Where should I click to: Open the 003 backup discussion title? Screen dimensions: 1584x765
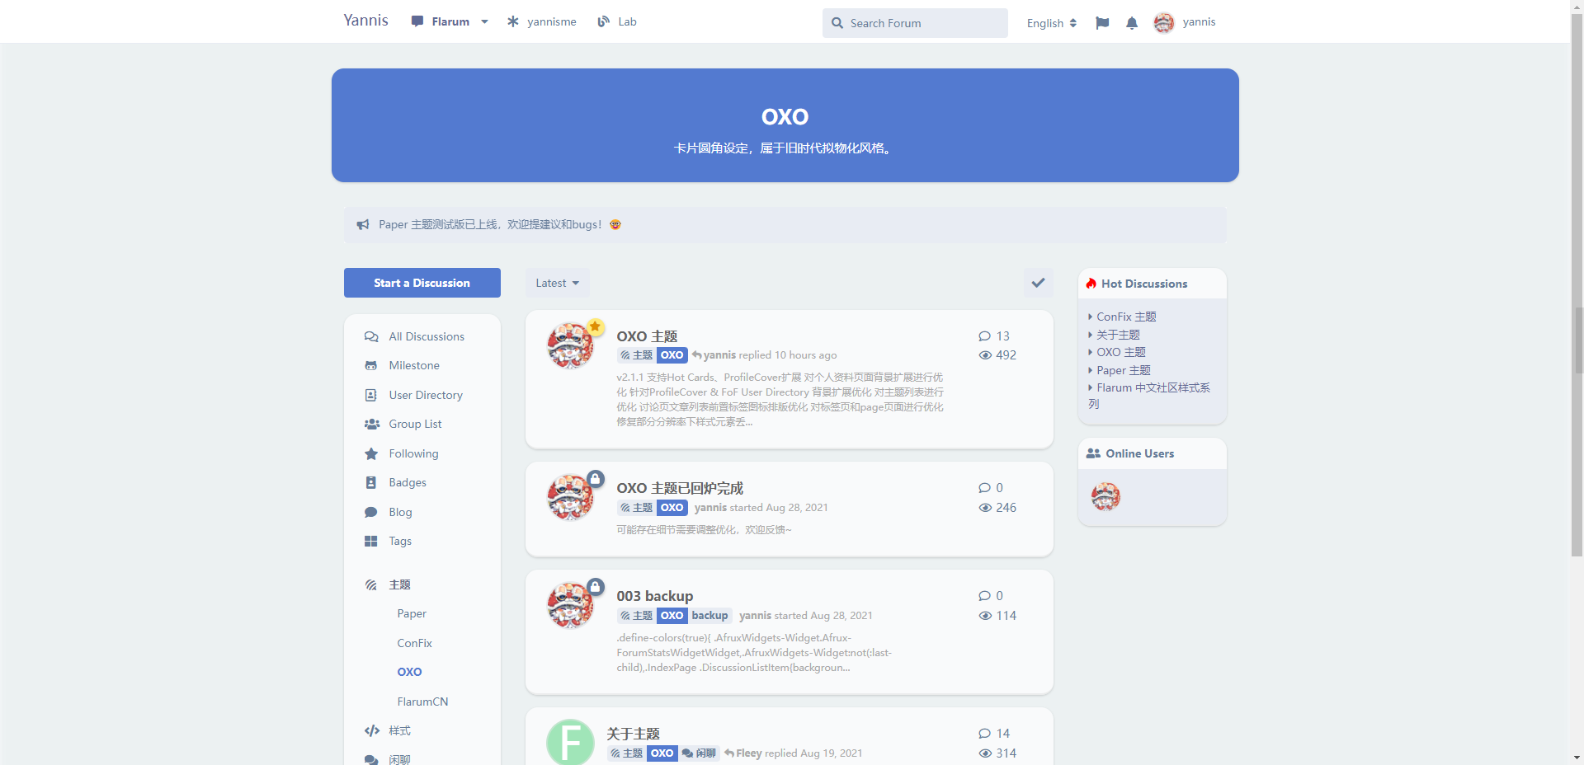655,596
